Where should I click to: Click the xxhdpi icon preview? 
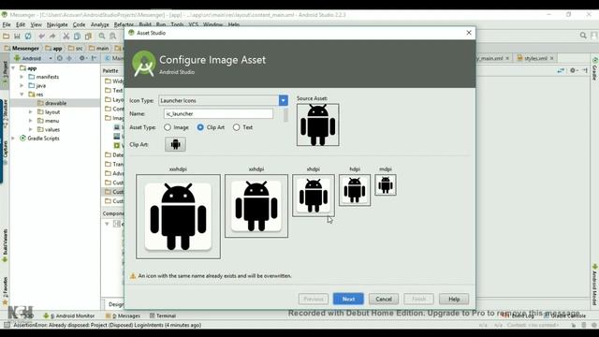coord(256,206)
